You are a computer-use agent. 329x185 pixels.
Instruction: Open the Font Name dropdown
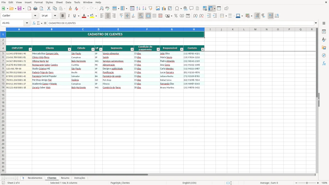click(35, 16)
